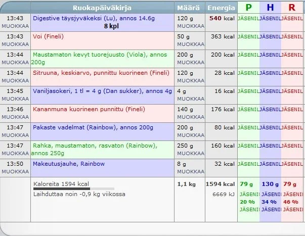Click the Energia column header

point(221,8)
